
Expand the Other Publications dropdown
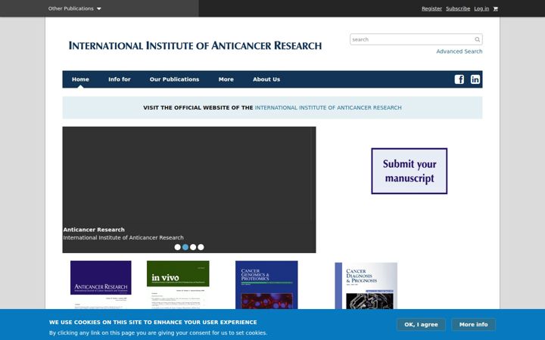click(74, 8)
